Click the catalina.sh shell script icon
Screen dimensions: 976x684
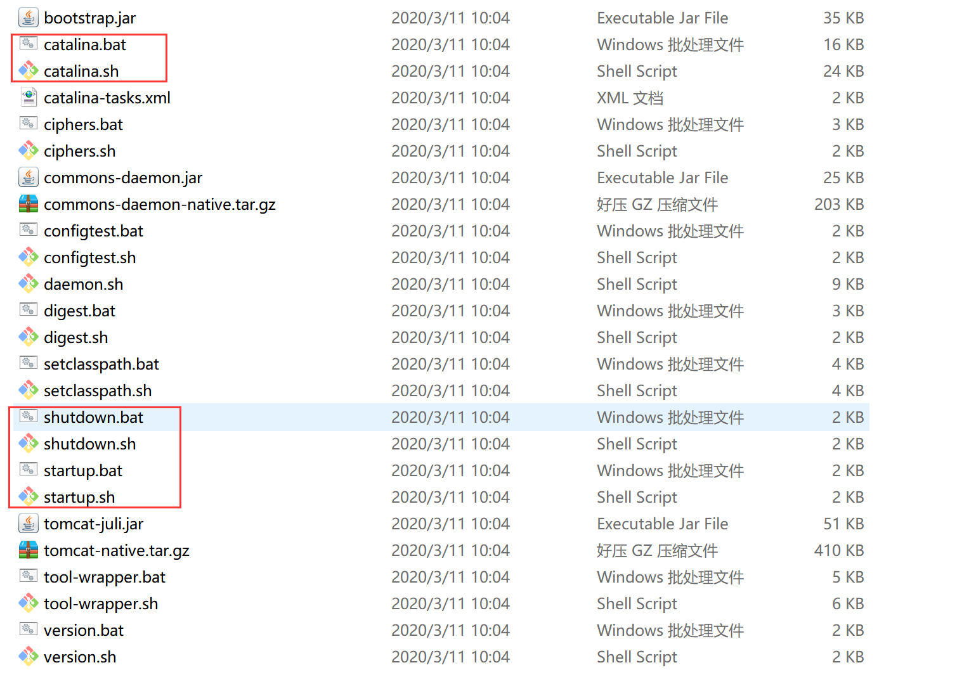click(29, 70)
